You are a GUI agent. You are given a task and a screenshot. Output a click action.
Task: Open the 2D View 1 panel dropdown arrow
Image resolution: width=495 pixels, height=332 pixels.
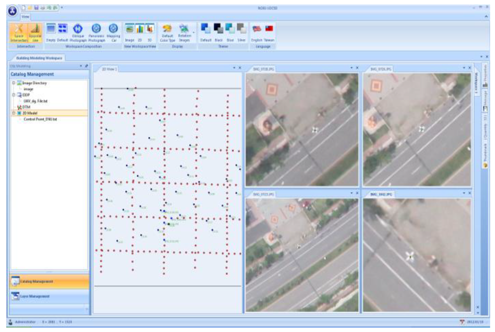[234, 68]
